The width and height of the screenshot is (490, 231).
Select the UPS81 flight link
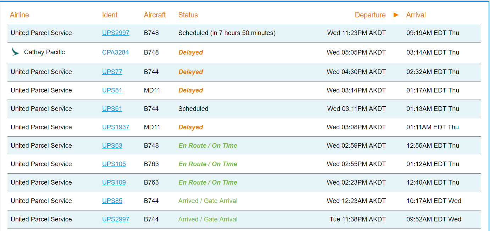click(x=112, y=90)
